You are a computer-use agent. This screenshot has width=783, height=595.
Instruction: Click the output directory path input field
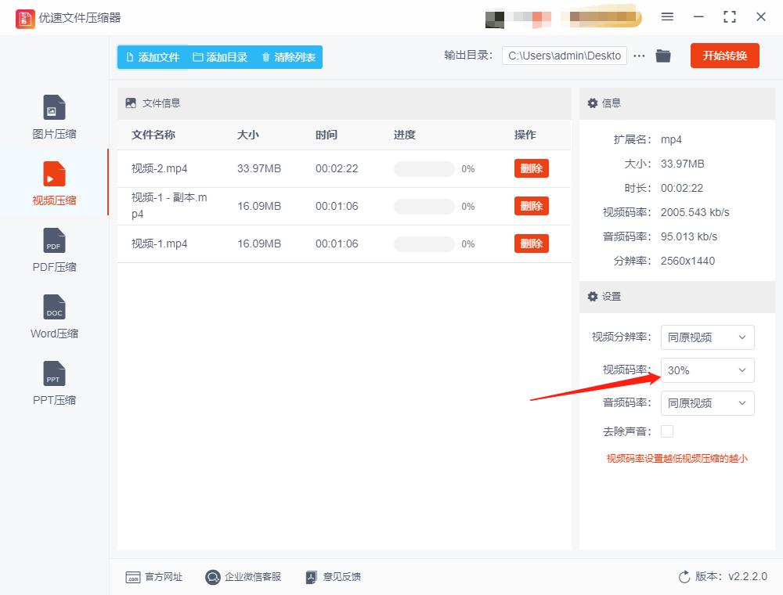coord(564,56)
